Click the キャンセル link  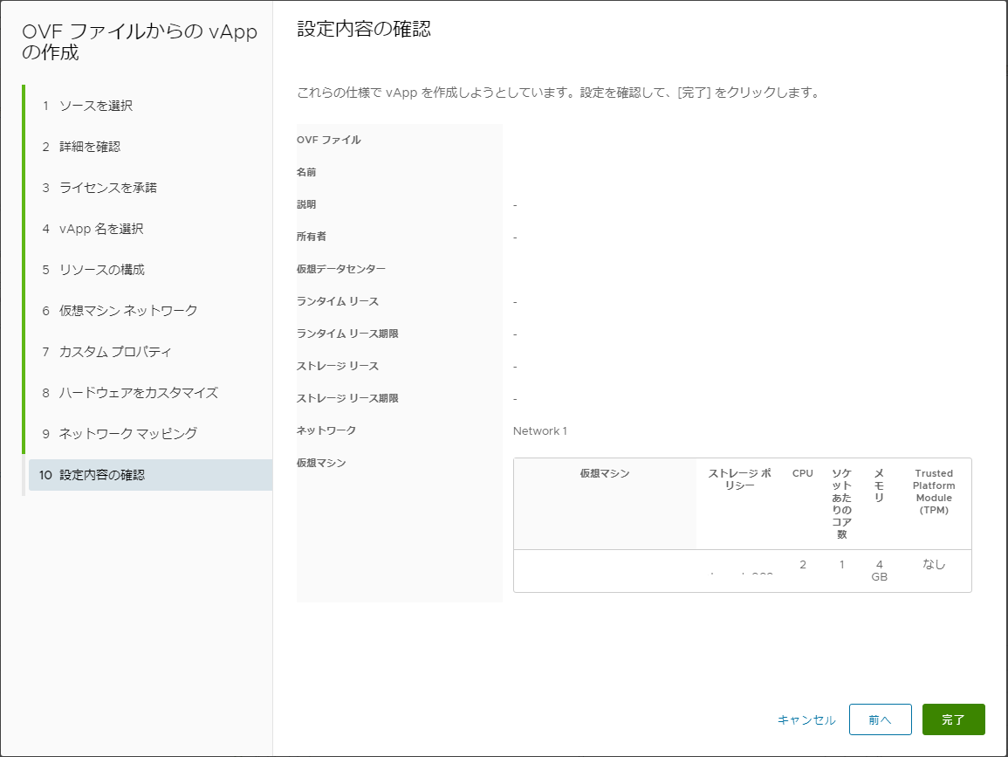[x=806, y=719]
